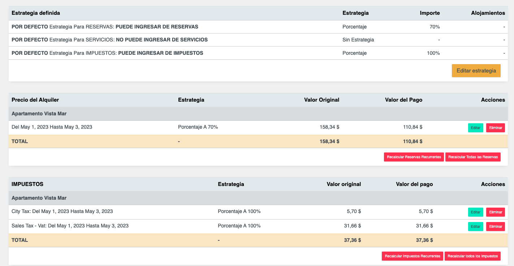This screenshot has height=266, width=514.
Task: Click the Estrategia header in the IMPUESTOS table
Action: click(231, 184)
